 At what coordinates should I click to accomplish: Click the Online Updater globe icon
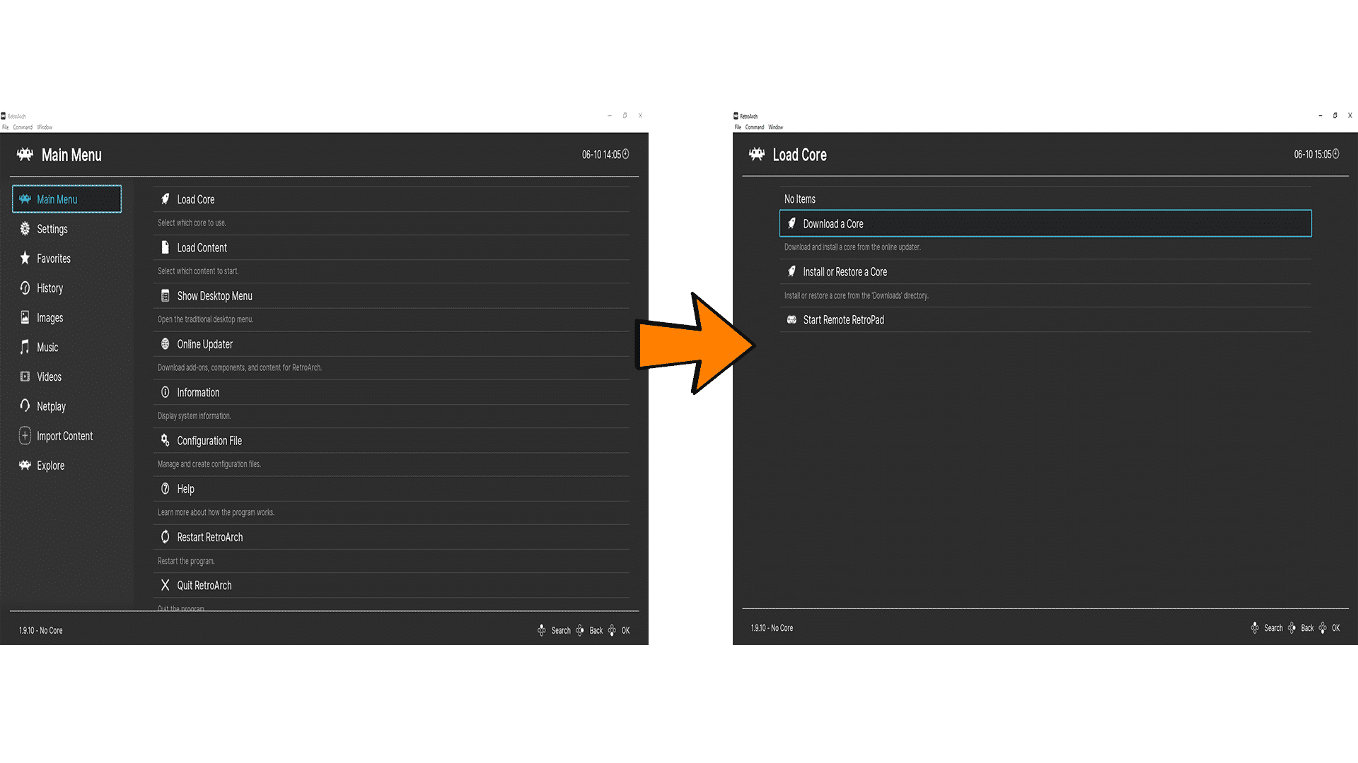pyautogui.click(x=165, y=344)
